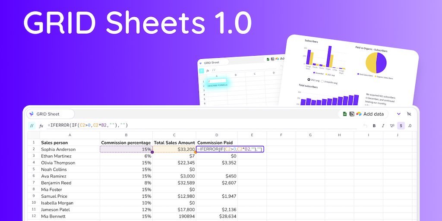This screenshot has height=221, width=442.
Task: Select column D header
Action: point(217,135)
